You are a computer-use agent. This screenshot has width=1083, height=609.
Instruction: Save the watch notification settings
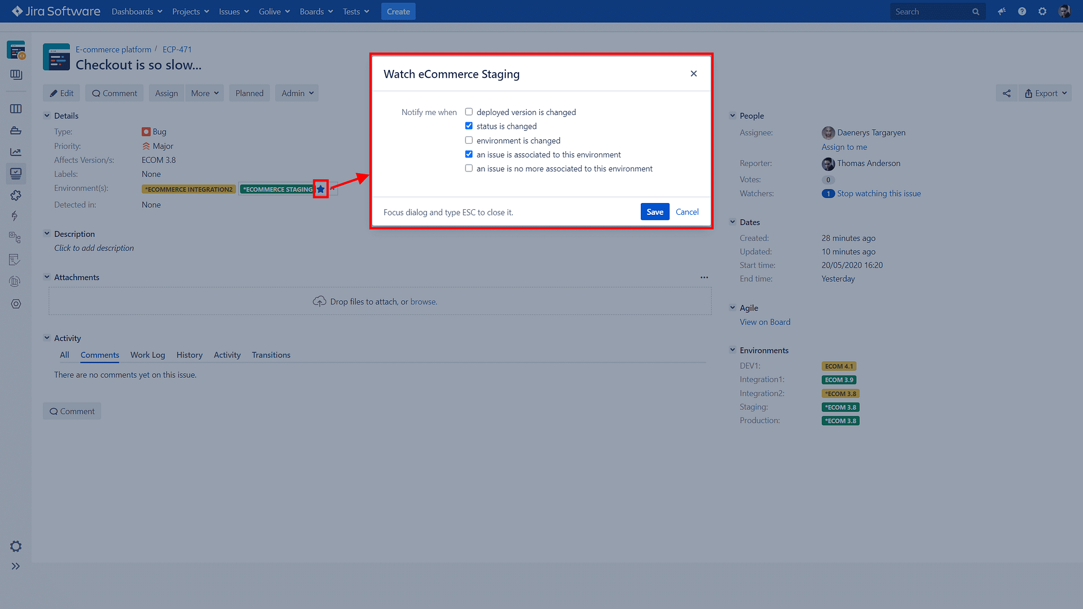(654, 211)
